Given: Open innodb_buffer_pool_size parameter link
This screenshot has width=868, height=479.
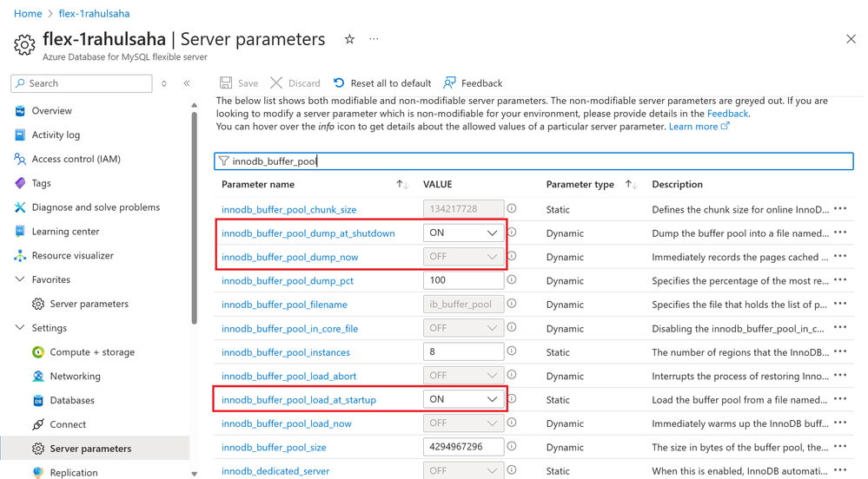Looking at the screenshot, I should (274, 448).
